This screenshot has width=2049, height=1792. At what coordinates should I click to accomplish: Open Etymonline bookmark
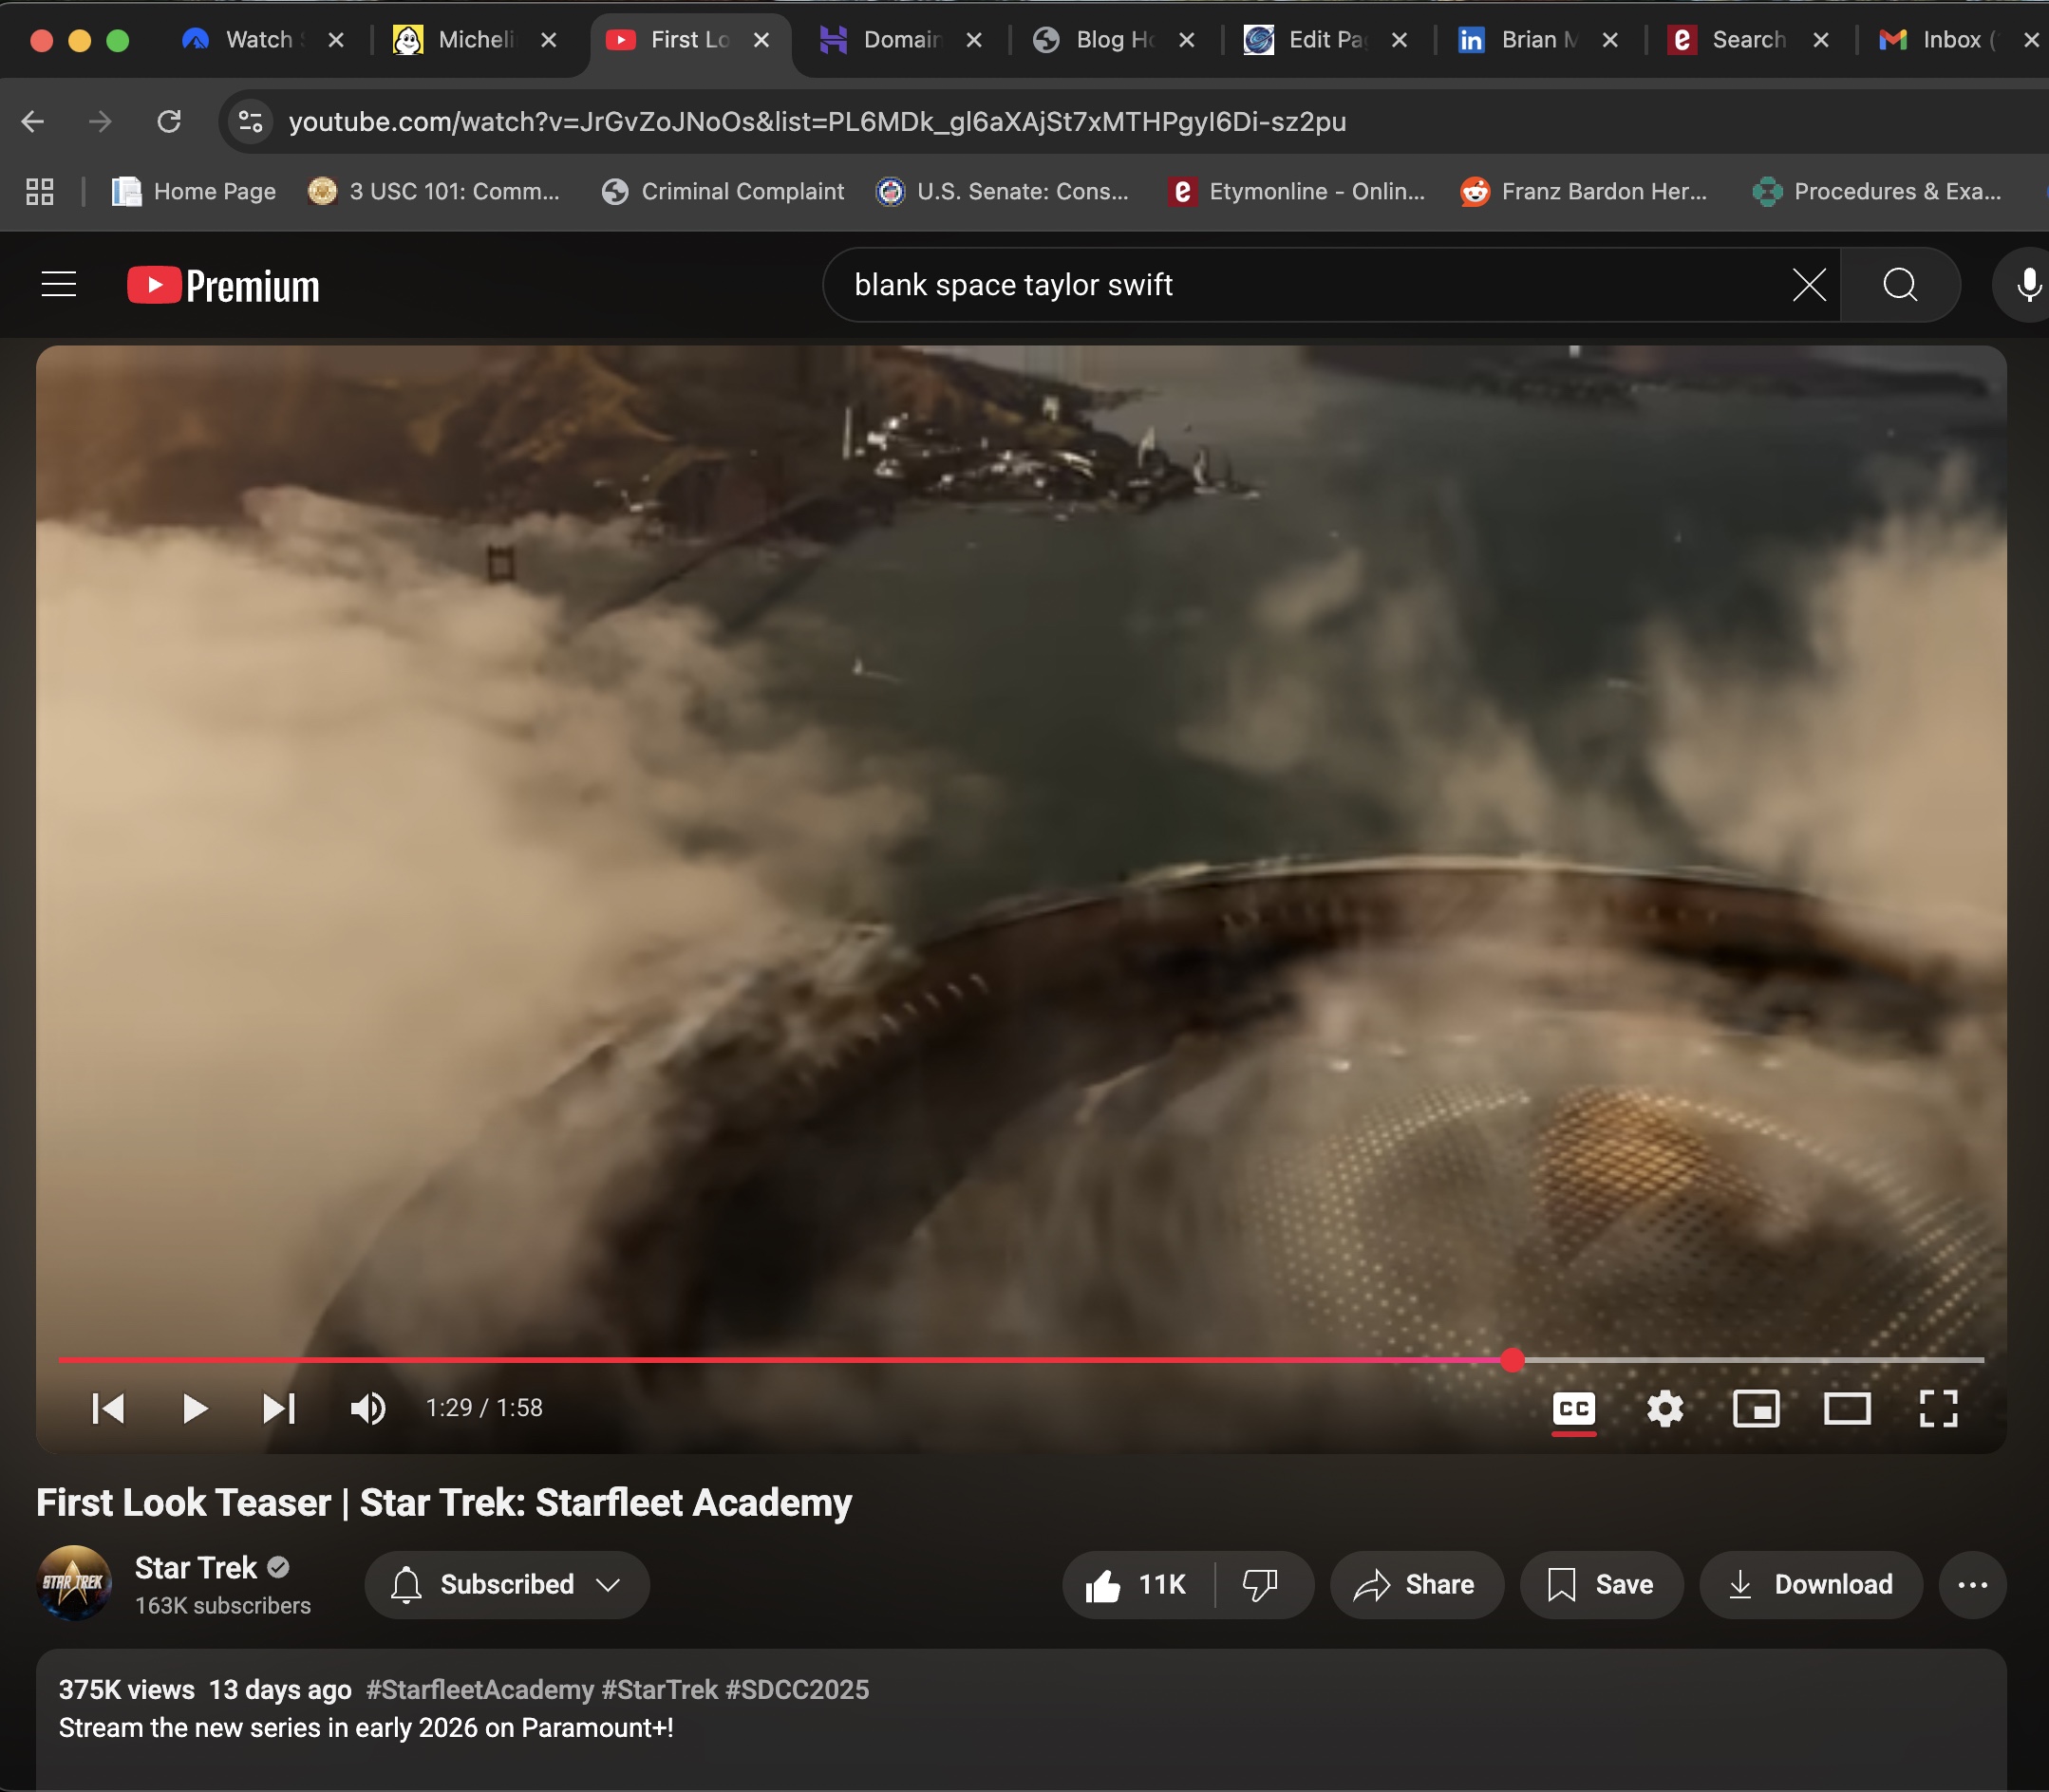click(1297, 191)
